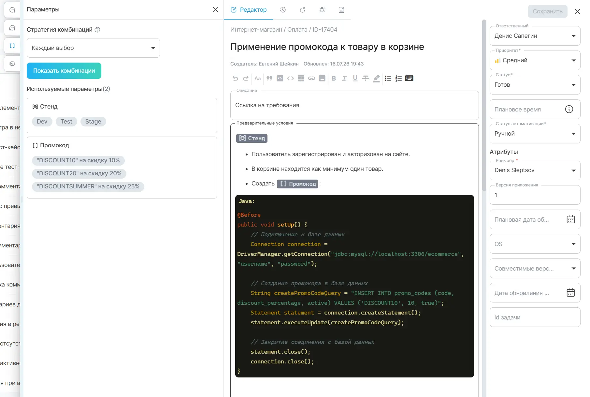Switch to the Редактор tab
Screen dimensions: 590x397
249,10
